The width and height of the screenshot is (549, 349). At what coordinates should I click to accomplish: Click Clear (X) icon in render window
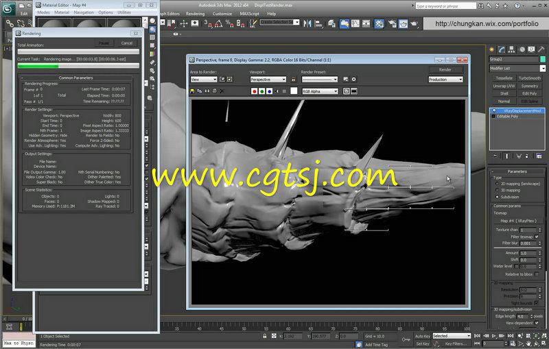tap(222, 91)
